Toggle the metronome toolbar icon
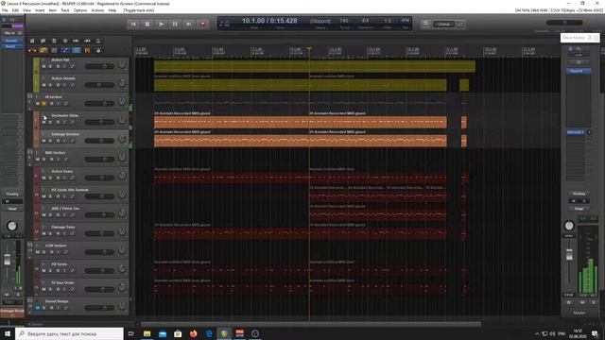This screenshot has height=340, width=605. tap(98, 41)
